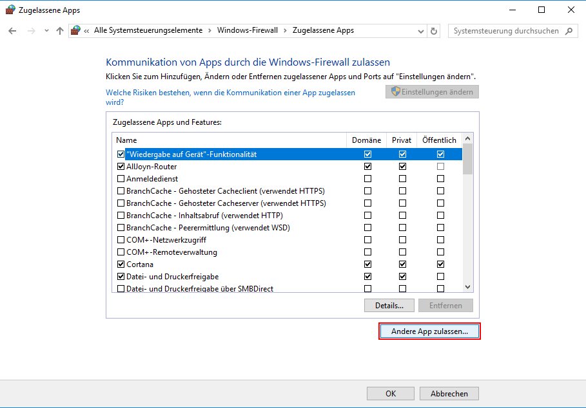Check BranchCache Gehosteter Cacheserver checkbox
This screenshot has width=586, height=408.
121,203
